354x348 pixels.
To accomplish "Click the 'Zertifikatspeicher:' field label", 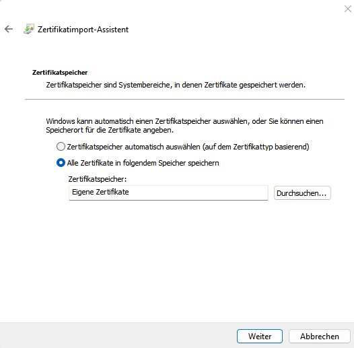I will click(x=98, y=179).
